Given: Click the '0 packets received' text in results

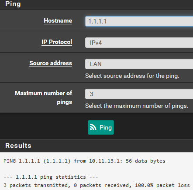Looking at the screenshot, I should coord(101,185).
